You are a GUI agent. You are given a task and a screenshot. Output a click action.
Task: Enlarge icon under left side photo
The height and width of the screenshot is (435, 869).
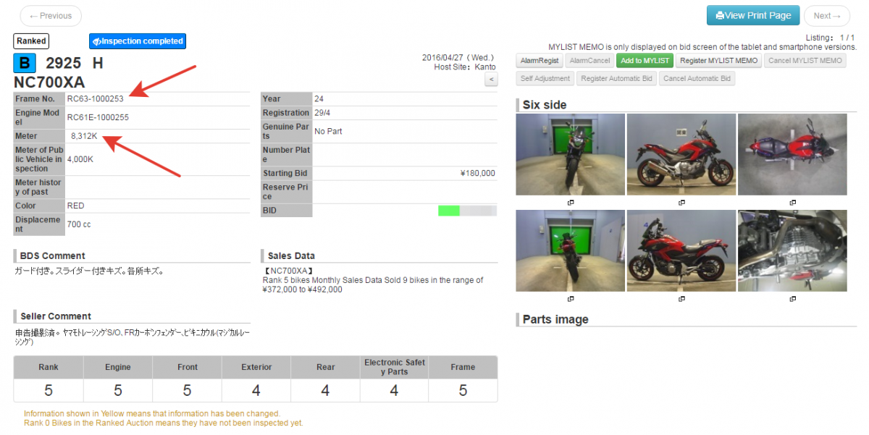681,298
